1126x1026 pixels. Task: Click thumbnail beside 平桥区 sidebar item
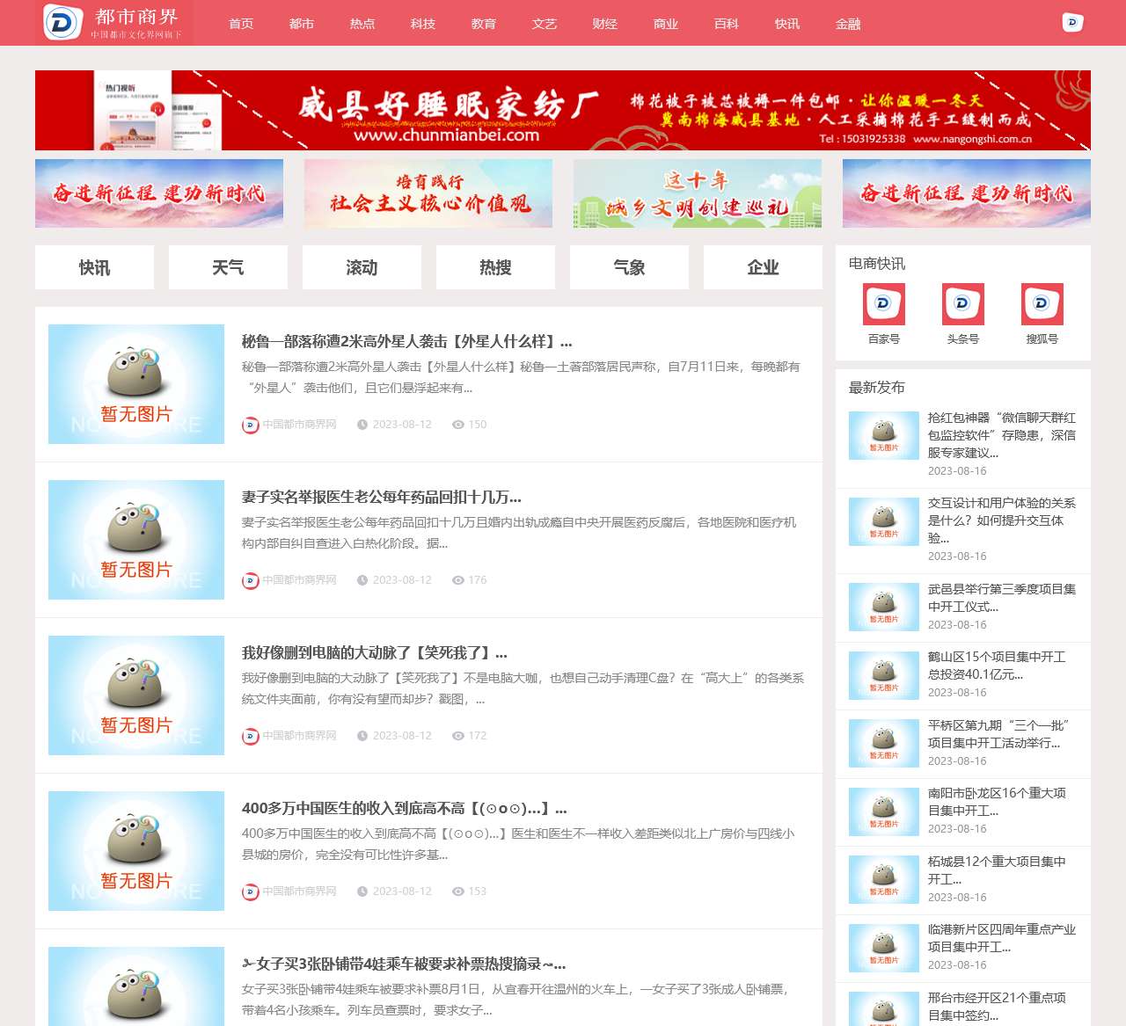884,743
